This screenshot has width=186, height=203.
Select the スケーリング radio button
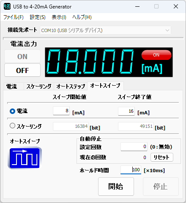12,126
